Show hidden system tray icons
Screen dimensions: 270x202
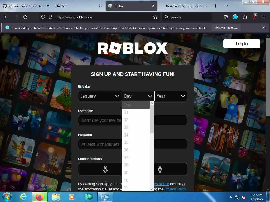click(230, 197)
